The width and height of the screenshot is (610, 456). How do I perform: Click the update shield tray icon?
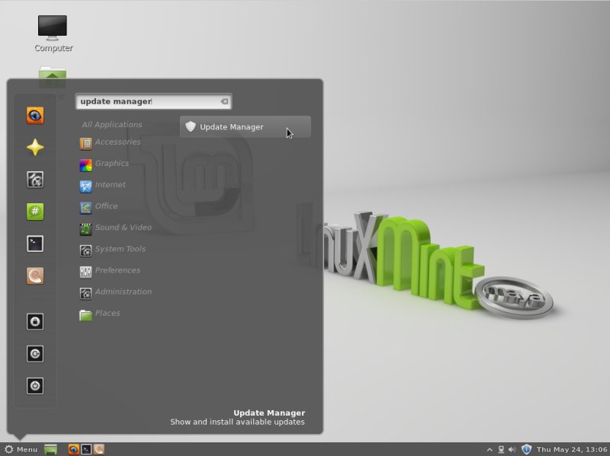point(526,449)
